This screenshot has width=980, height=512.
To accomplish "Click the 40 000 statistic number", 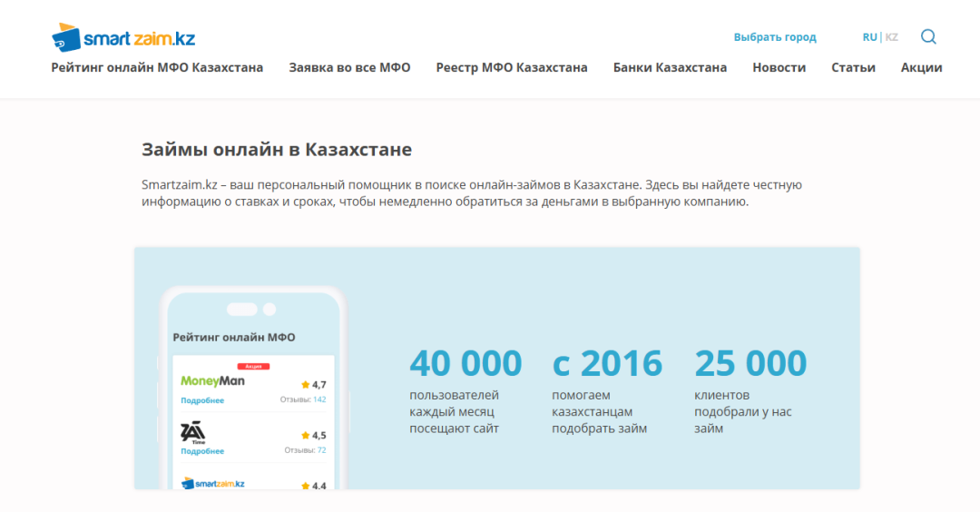I will click(x=465, y=363).
